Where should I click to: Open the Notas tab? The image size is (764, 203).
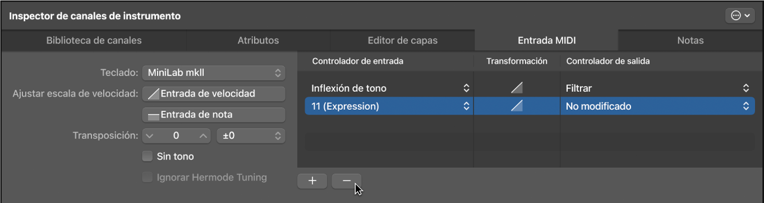[690, 40]
